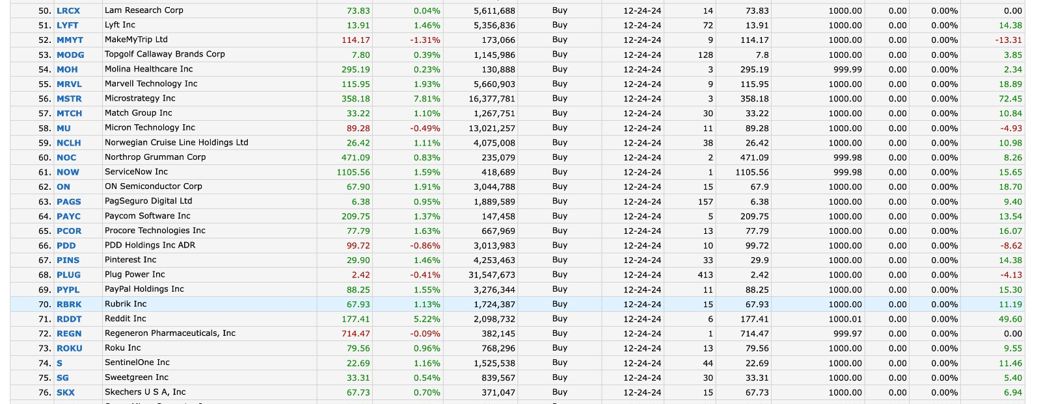1041x404 pixels.
Task: Click the SKX ticker symbol
Action: pos(66,393)
